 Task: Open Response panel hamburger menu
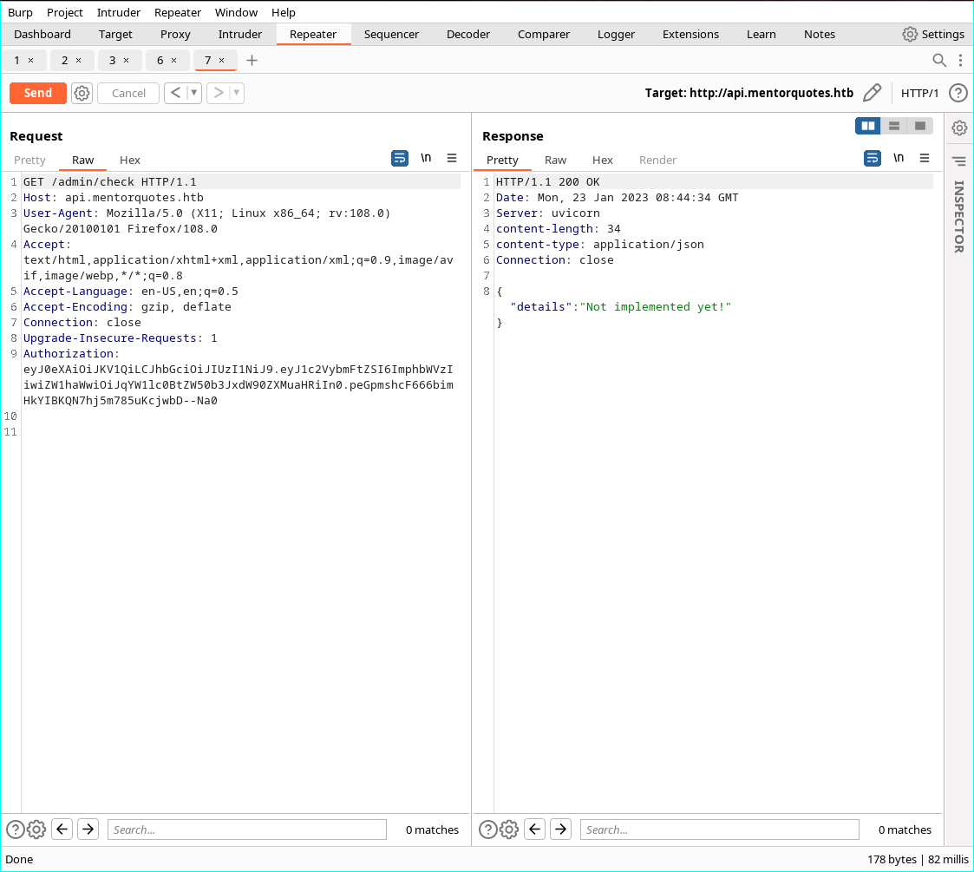pyautogui.click(x=925, y=159)
